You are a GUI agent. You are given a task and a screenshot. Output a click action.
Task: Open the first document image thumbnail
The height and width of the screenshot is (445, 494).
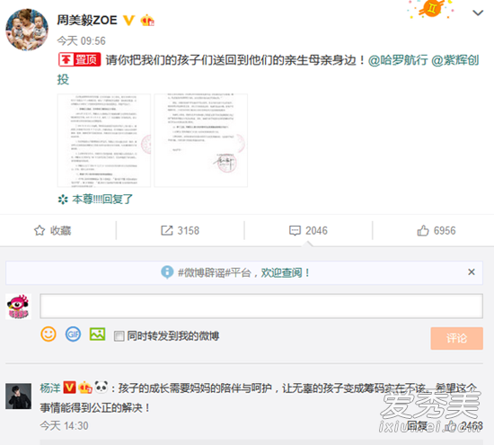point(104,140)
